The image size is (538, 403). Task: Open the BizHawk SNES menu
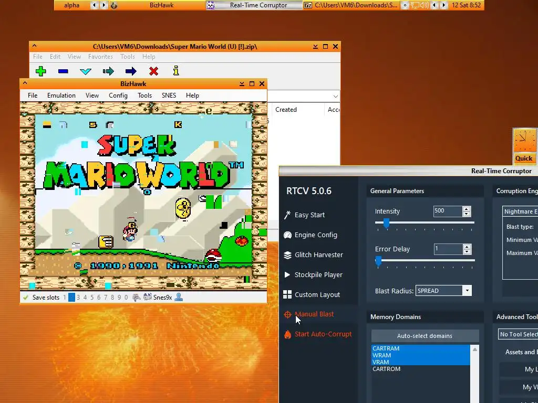(x=169, y=96)
